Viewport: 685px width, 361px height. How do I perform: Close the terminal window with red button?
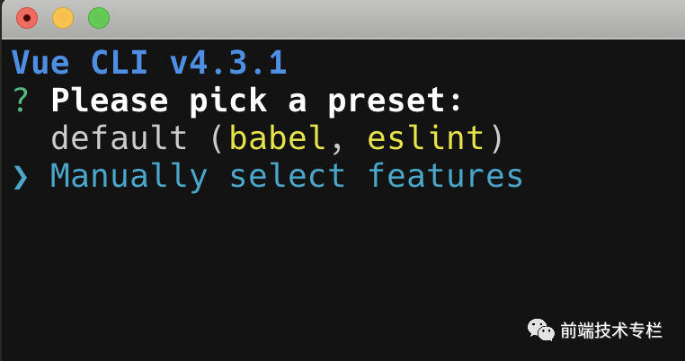27,18
